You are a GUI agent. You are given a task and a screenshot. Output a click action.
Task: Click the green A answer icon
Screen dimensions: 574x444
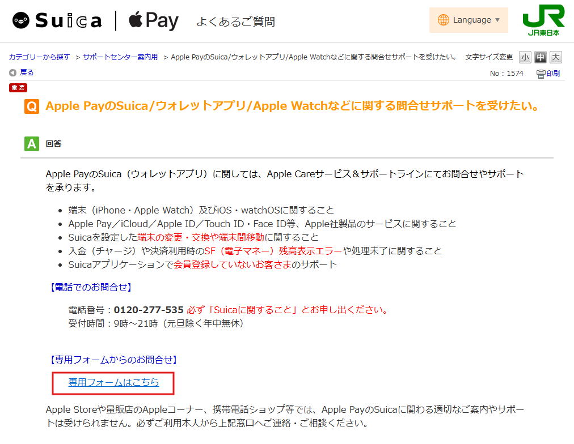[32, 144]
